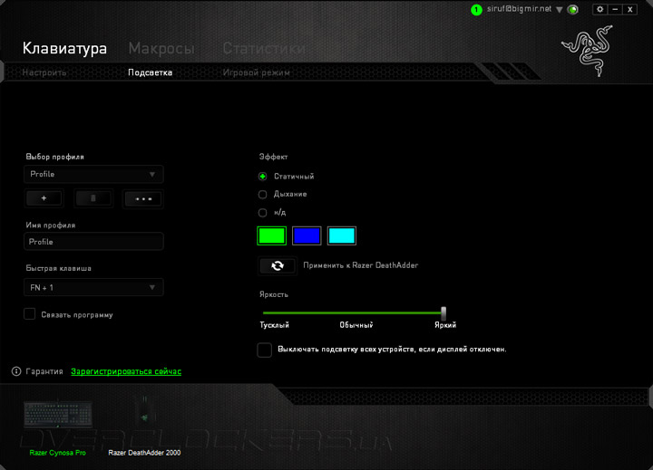Open profile options via three-dots button
653x470 pixels.
[143, 198]
